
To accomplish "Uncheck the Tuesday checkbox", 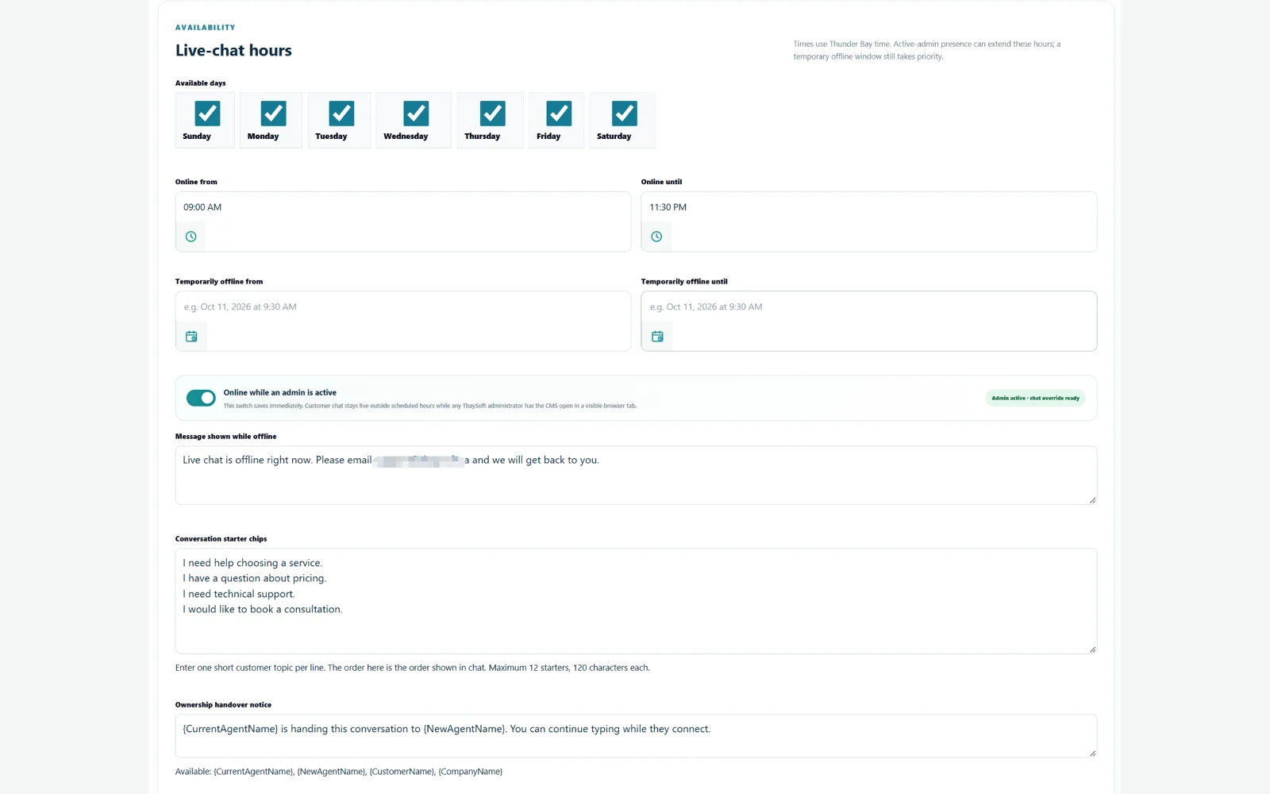I will coord(342,114).
